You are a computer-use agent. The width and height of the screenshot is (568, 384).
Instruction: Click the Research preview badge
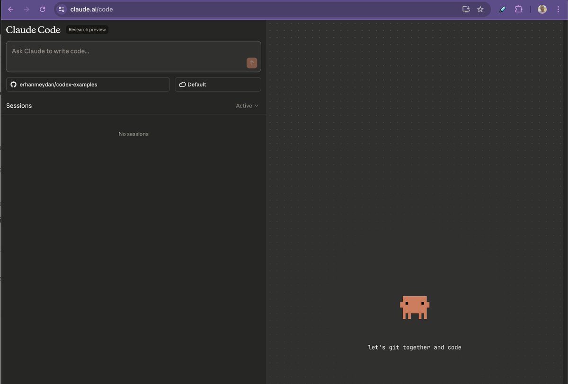(x=87, y=30)
